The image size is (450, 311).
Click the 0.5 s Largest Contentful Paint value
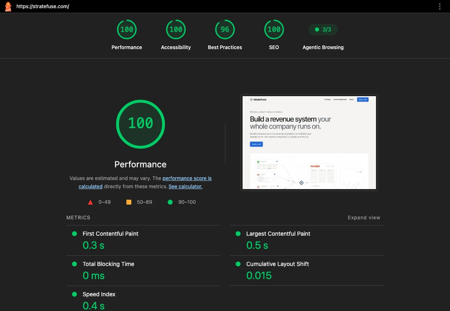point(257,245)
